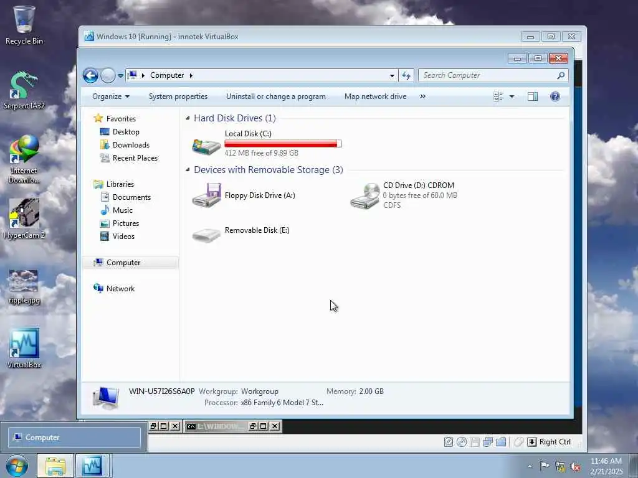Open the Windows Start orb
The image size is (638, 478).
17,466
